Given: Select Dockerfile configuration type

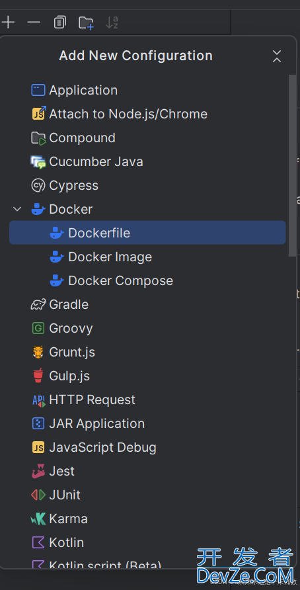Looking at the screenshot, I should click(x=147, y=233).
